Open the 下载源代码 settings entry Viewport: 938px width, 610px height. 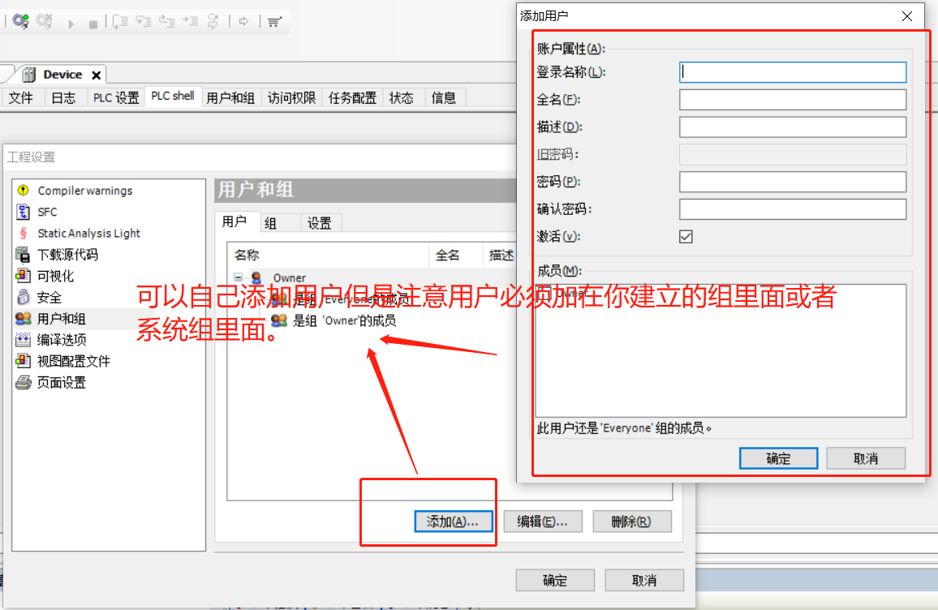coord(67,255)
